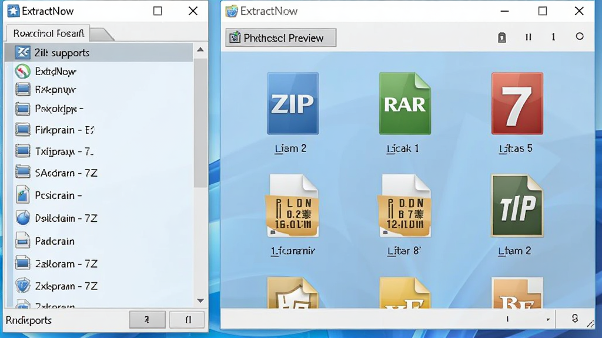This screenshot has height=338, width=602.
Task: Open the ZIP archive icon labeled Liam 2
Action: pos(293,103)
